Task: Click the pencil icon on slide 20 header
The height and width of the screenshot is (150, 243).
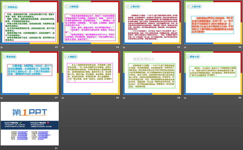Action: click(188, 56)
